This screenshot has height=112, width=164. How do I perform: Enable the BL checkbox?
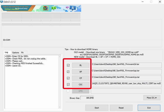[x=68, y=65]
